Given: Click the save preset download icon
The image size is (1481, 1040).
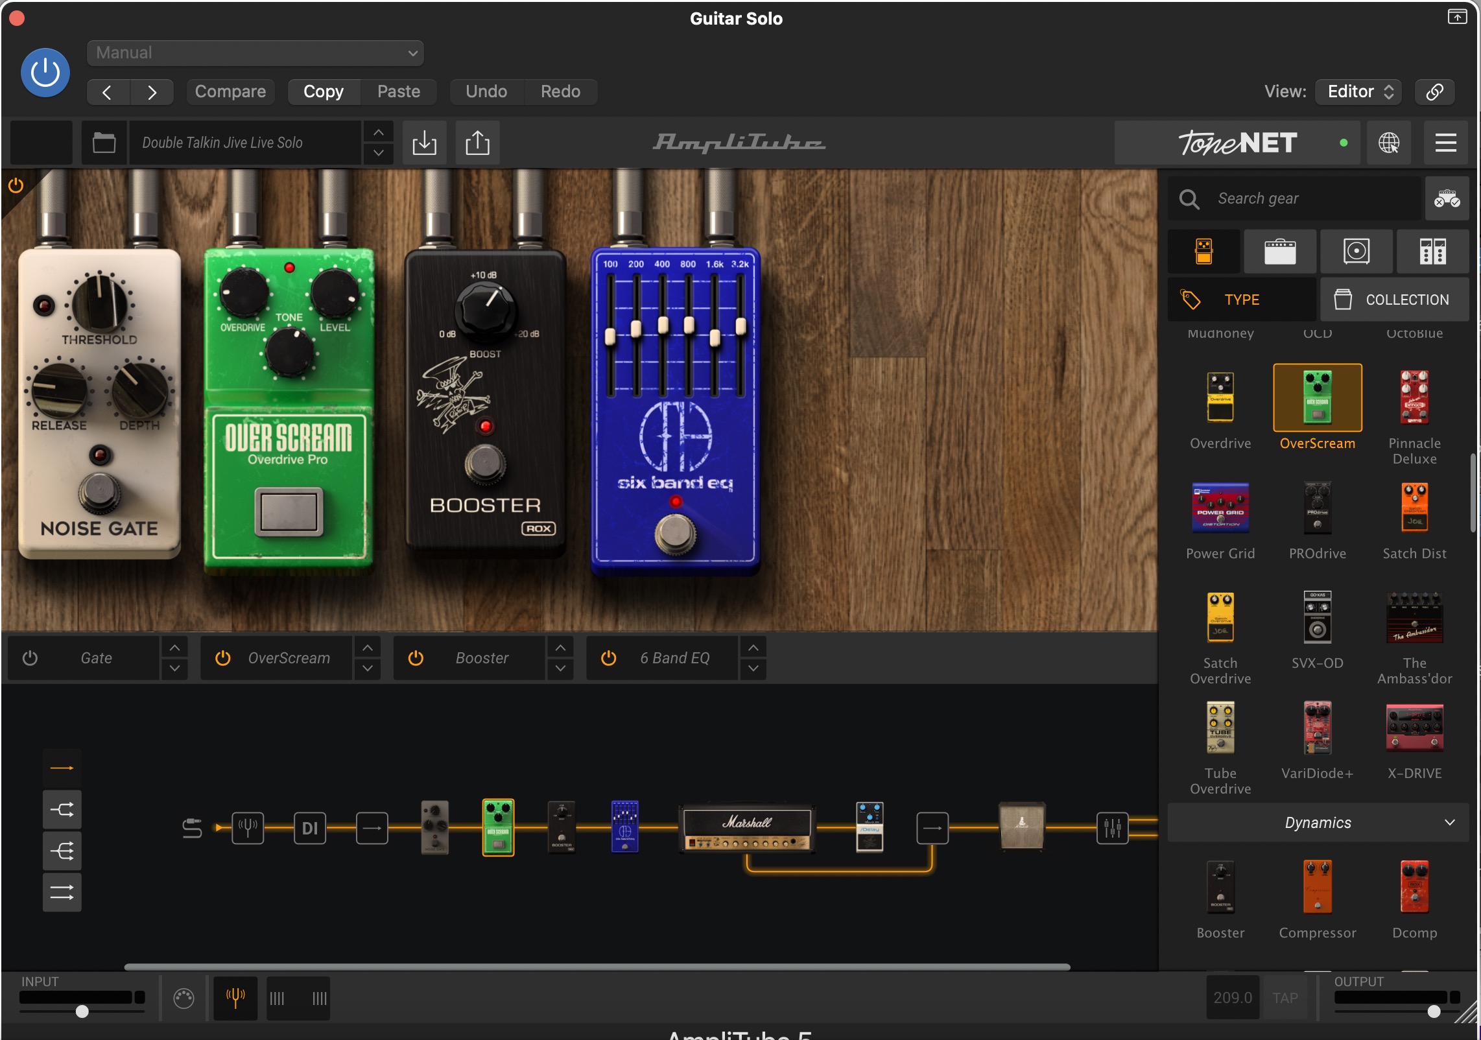Looking at the screenshot, I should click(425, 143).
